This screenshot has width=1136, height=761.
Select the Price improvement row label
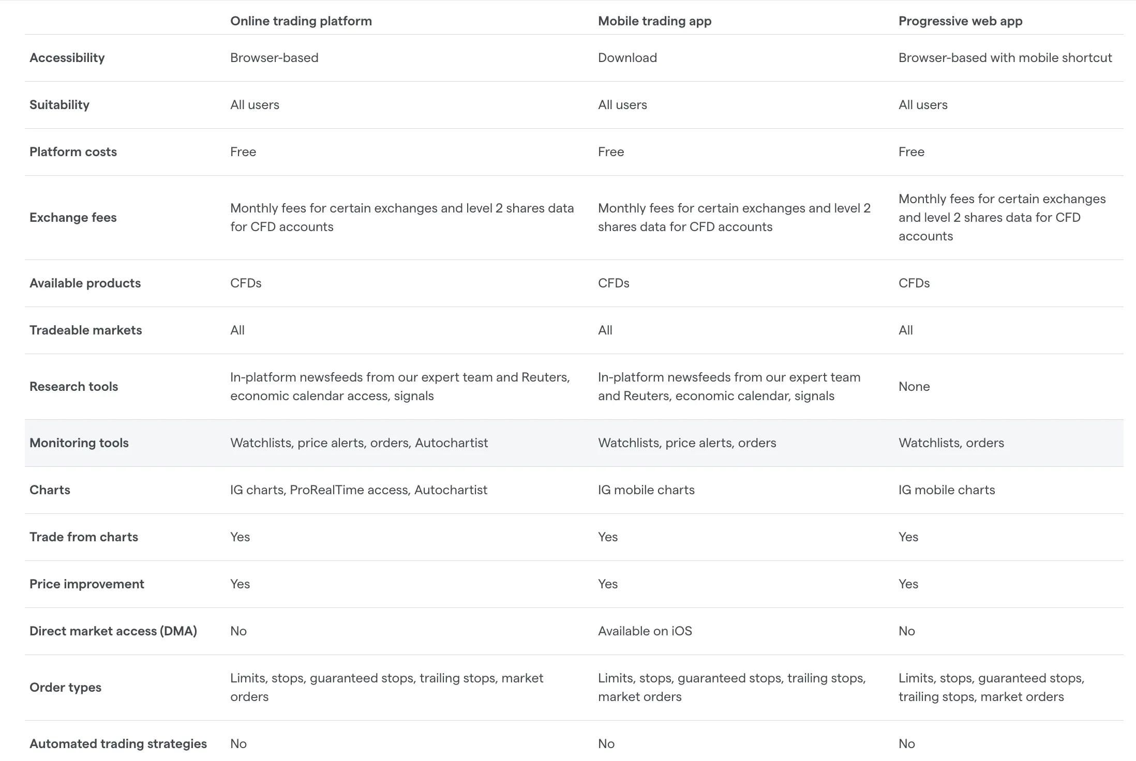pos(86,584)
